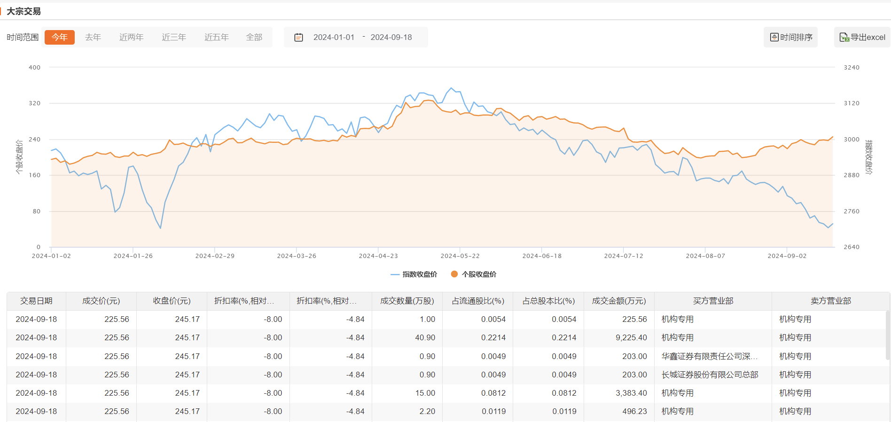Image resolution: width=891 pixels, height=422 pixels.
Task: Choose 近三年 time range
Action: pos(174,37)
